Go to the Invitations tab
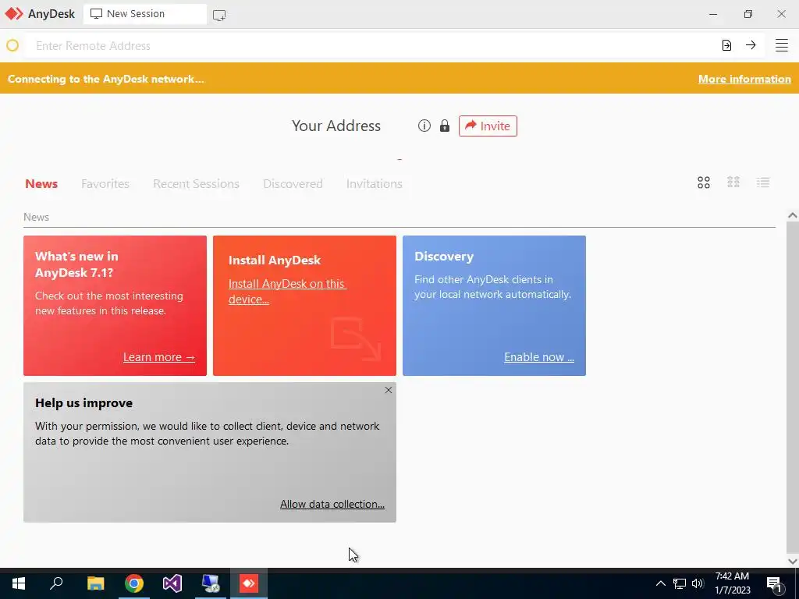The width and height of the screenshot is (799, 599). coord(375,184)
